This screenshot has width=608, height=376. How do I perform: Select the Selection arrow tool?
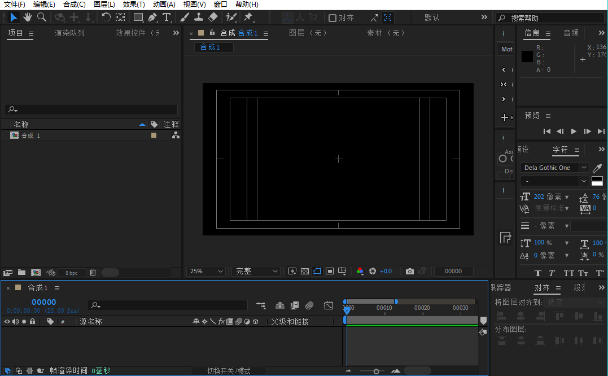(x=13, y=18)
